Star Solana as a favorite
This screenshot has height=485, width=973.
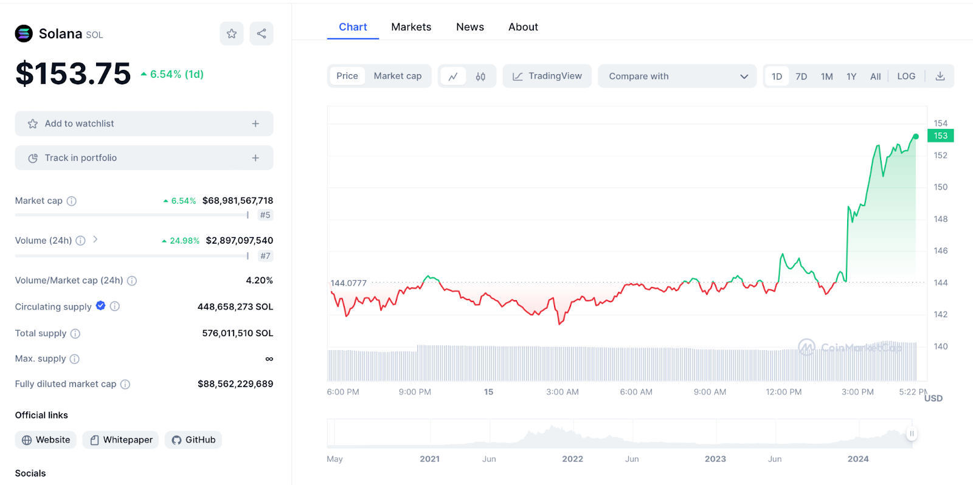(x=232, y=33)
